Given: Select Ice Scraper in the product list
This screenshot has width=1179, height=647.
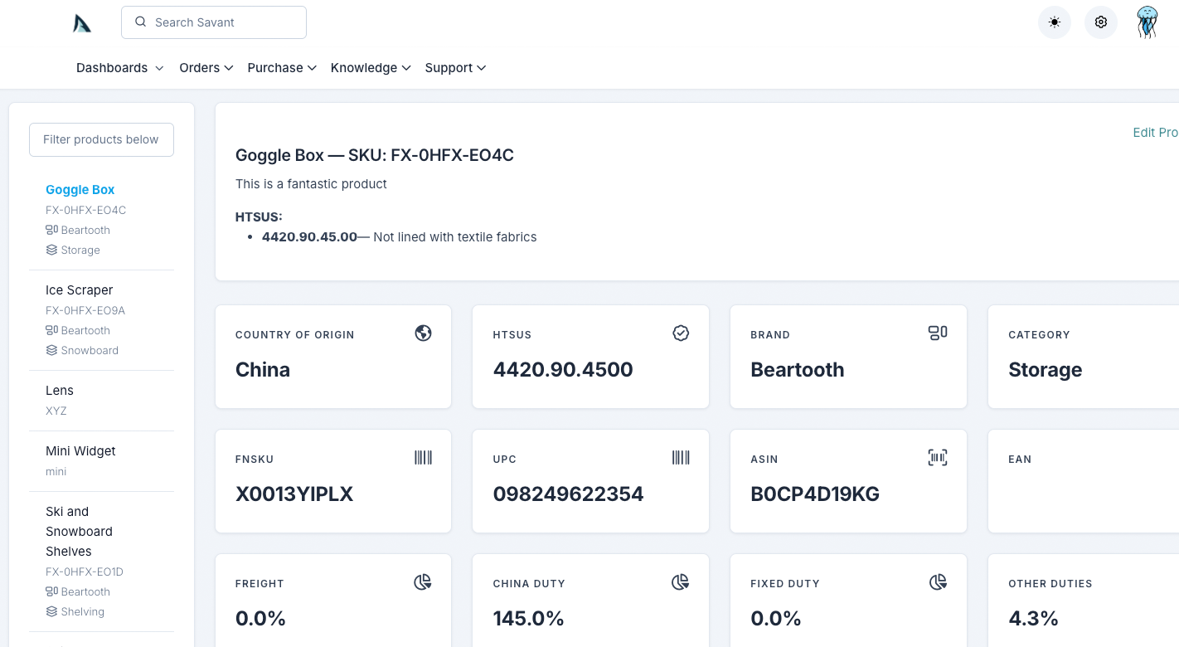Looking at the screenshot, I should 80,290.
